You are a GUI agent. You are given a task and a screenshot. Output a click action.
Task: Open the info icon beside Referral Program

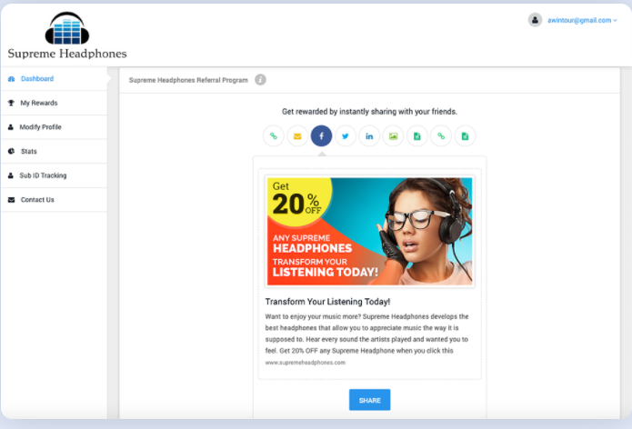point(260,80)
